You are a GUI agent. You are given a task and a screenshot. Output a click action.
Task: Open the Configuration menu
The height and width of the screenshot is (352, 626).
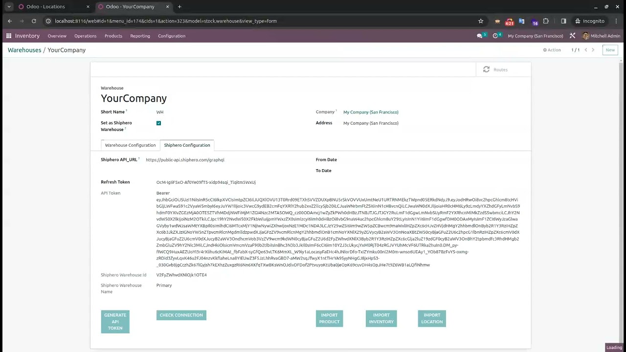pyautogui.click(x=172, y=36)
